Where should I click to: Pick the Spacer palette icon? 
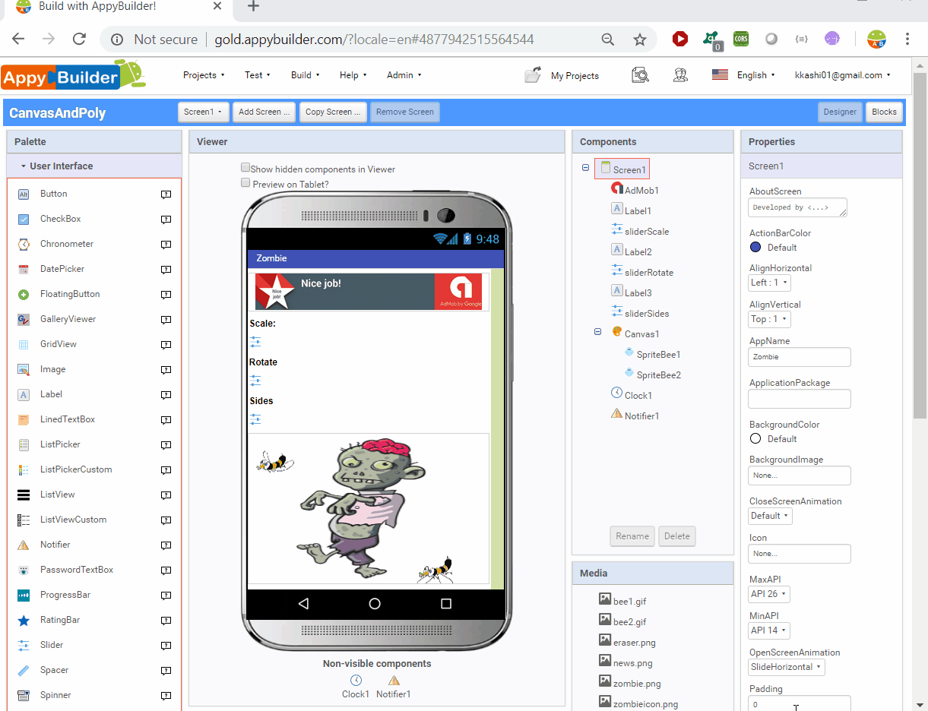tap(24, 671)
